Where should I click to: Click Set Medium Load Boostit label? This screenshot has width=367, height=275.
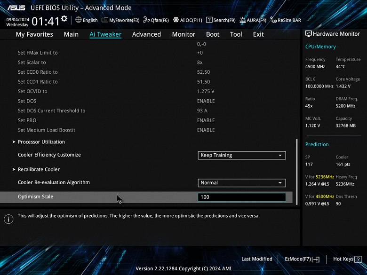pyautogui.click(x=47, y=130)
